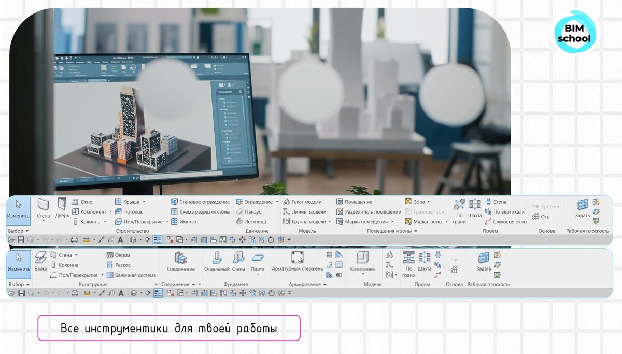The image size is (622, 354).
Task: Open the Ограждение railing dropdown arrow
Action: click(277, 202)
